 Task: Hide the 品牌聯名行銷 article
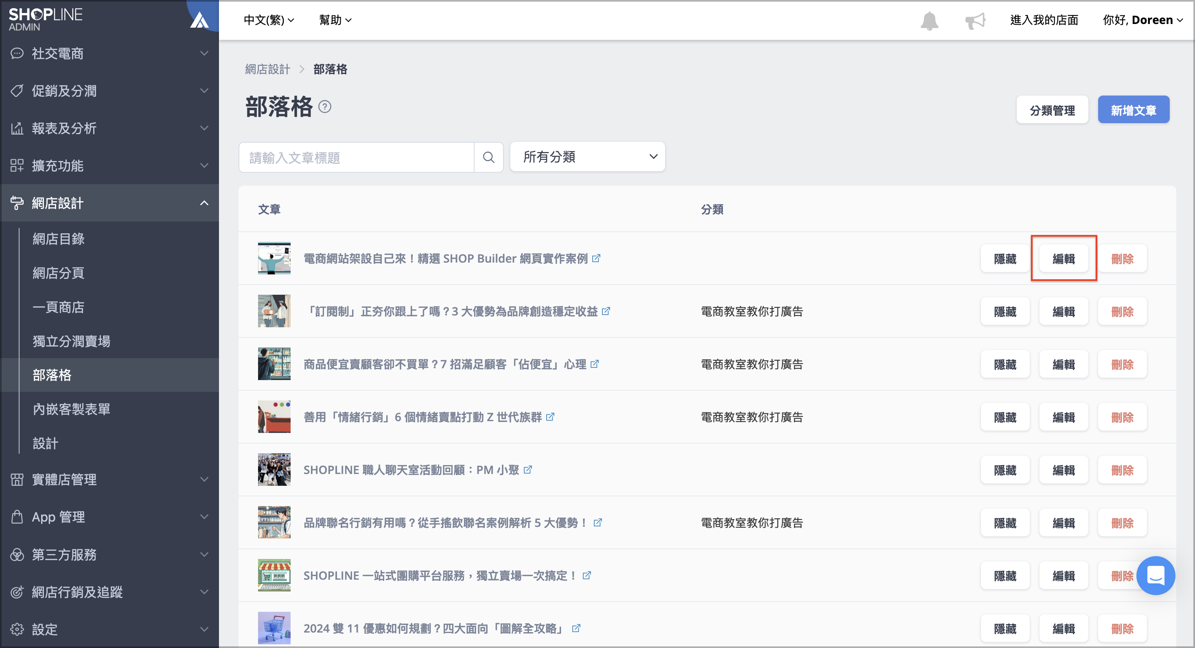pyautogui.click(x=1005, y=522)
